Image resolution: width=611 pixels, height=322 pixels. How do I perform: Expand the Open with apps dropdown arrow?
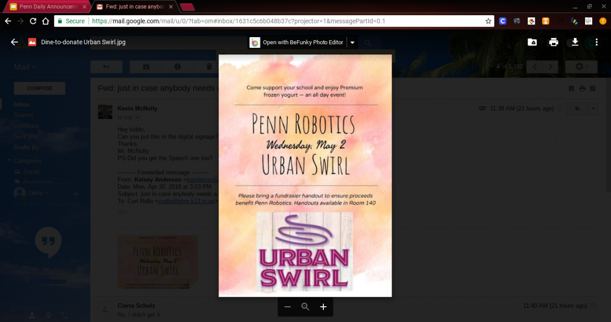point(352,42)
